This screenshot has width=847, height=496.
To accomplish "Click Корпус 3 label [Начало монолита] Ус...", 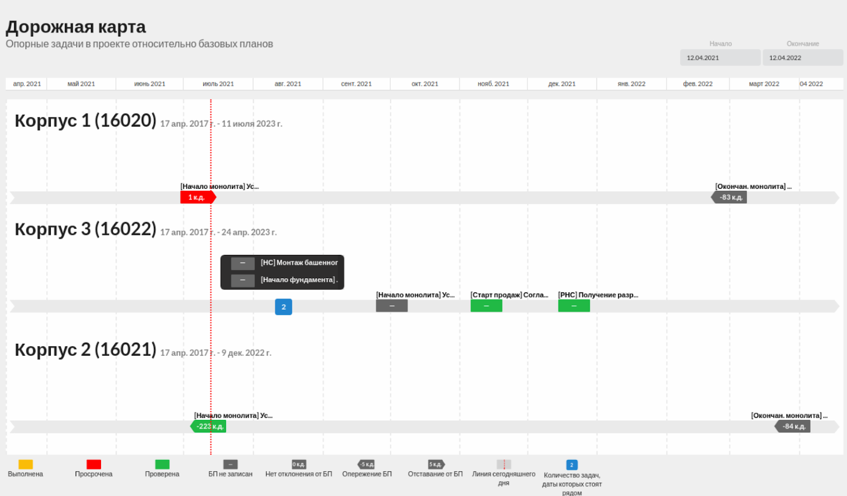I will tap(416, 295).
